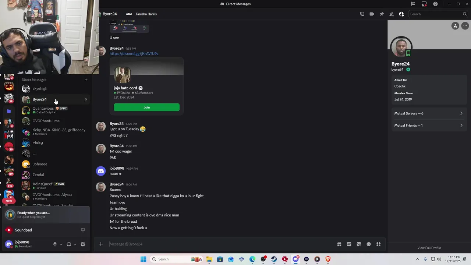
Task: Click the message input box for @Byore24
Action: point(220,244)
